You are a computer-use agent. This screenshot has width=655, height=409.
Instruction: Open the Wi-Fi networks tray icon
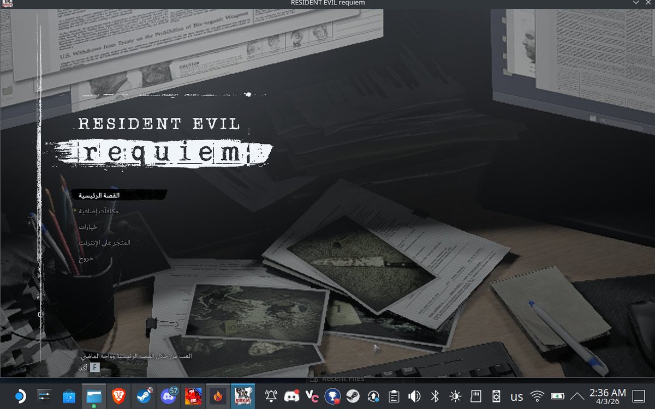pyautogui.click(x=538, y=396)
